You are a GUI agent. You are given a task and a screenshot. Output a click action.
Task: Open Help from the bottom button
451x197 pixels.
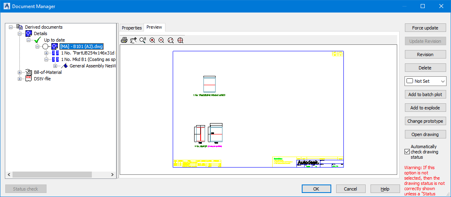click(385, 189)
